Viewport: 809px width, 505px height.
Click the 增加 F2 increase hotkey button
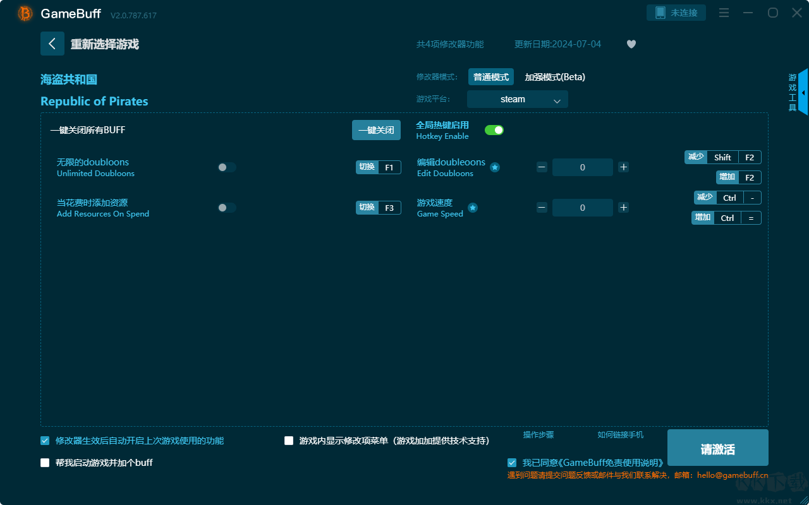pyautogui.click(x=739, y=177)
